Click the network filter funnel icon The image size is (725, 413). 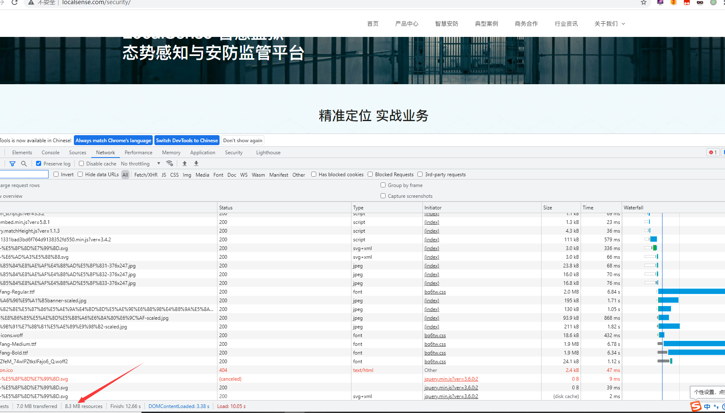pyautogui.click(x=12, y=164)
